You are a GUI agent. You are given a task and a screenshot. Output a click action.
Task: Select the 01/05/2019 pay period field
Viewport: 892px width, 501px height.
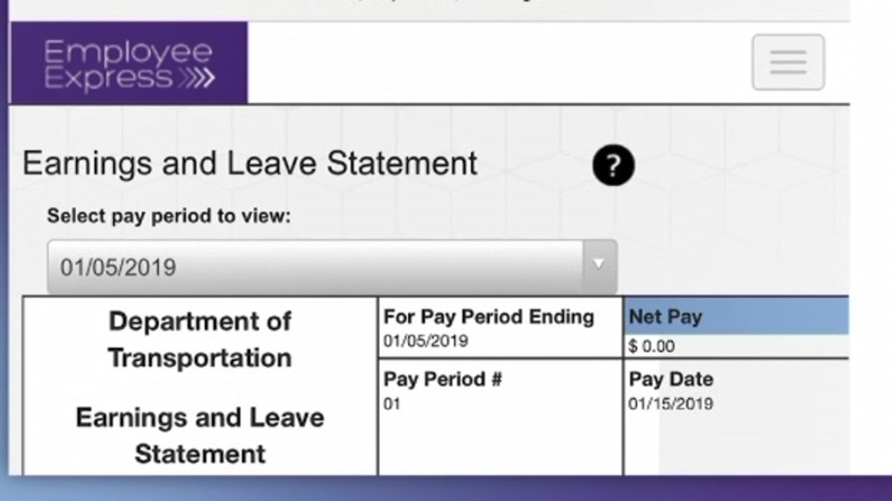[332, 266]
